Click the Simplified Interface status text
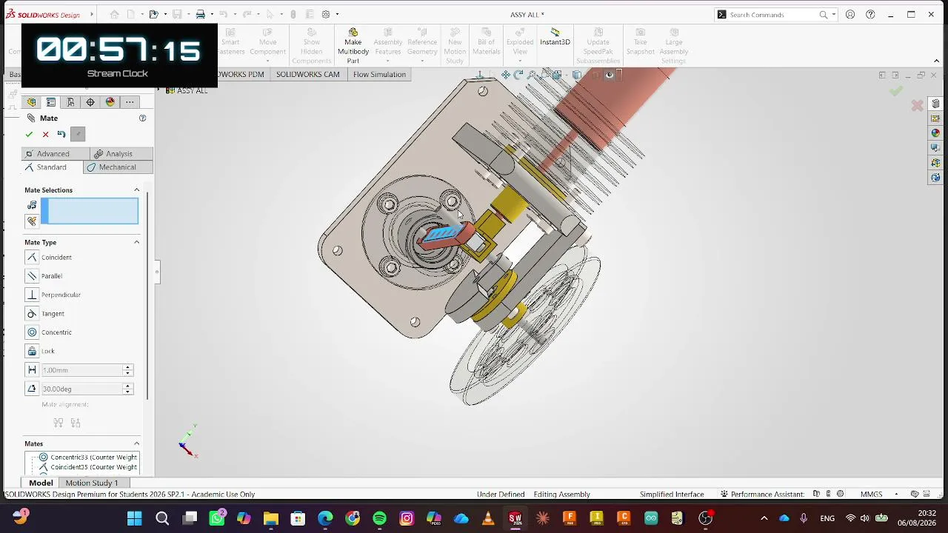The height and width of the screenshot is (533, 948). point(672,495)
